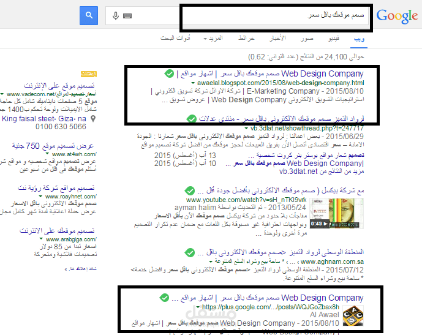
Task: Open المنطقة الوسطى result title link
Action: 281,252
